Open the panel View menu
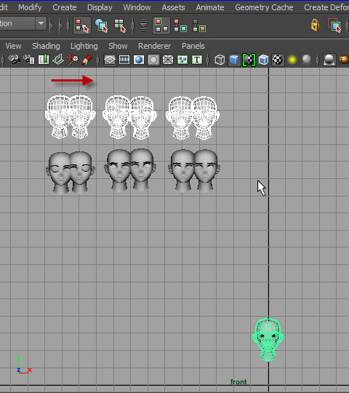 pos(13,46)
